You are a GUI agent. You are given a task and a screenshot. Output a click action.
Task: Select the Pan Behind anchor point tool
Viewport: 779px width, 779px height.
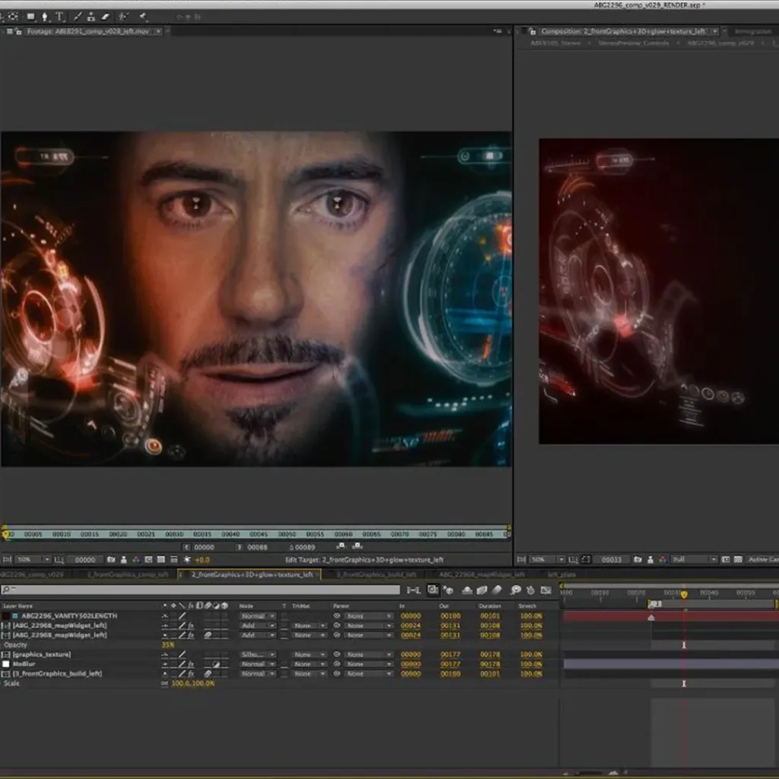(x=14, y=17)
